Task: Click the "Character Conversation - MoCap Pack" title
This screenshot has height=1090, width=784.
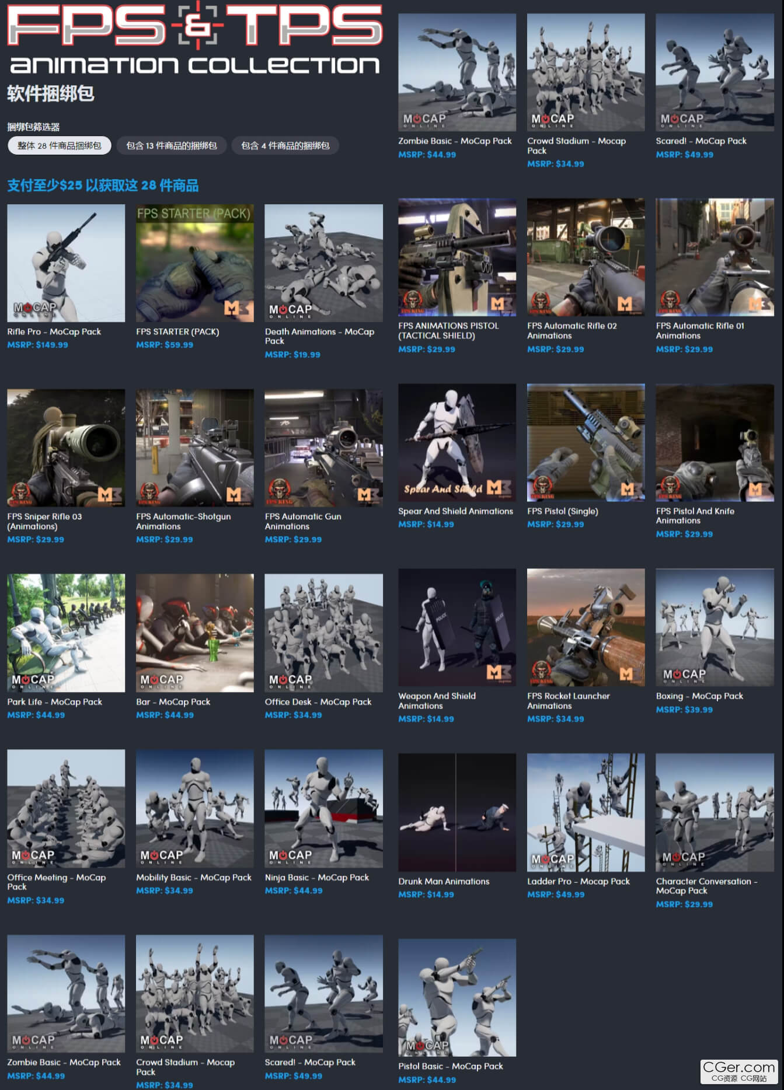Action: (x=706, y=886)
